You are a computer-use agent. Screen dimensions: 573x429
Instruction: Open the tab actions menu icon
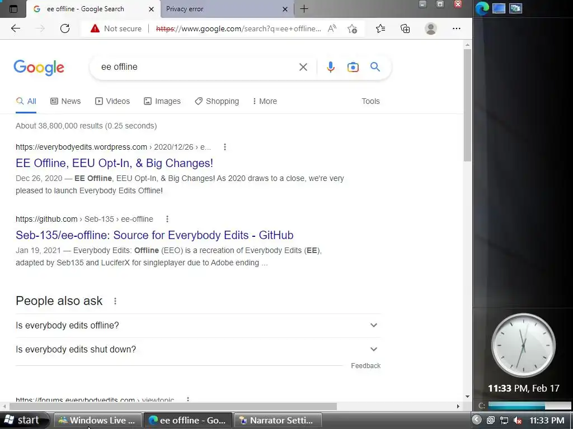[13, 9]
